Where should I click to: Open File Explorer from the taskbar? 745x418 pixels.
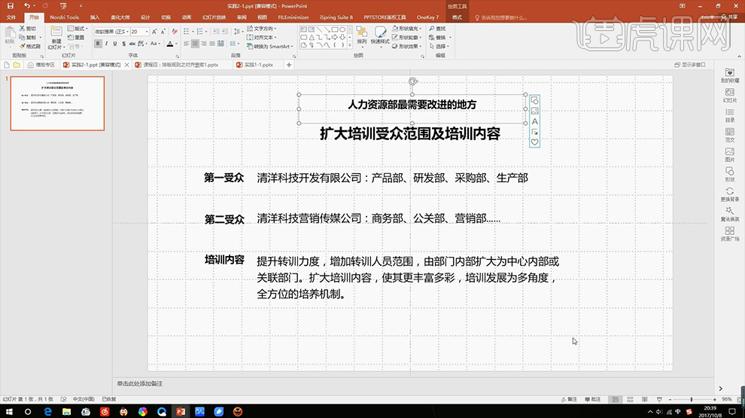tap(66, 411)
